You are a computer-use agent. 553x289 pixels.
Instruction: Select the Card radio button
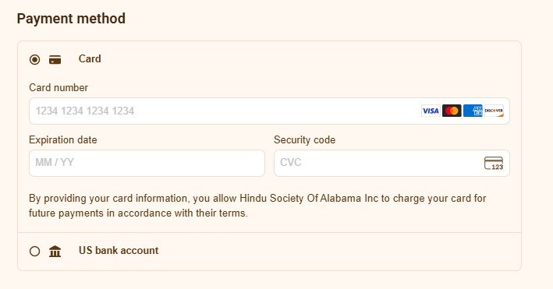(x=34, y=59)
